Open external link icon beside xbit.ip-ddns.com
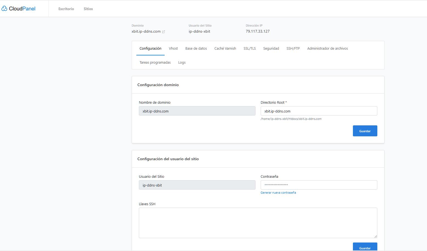This screenshot has height=251, width=427. tap(164, 32)
